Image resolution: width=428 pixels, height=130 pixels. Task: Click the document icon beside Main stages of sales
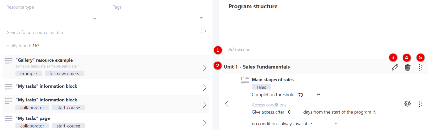pyautogui.click(x=245, y=80)
